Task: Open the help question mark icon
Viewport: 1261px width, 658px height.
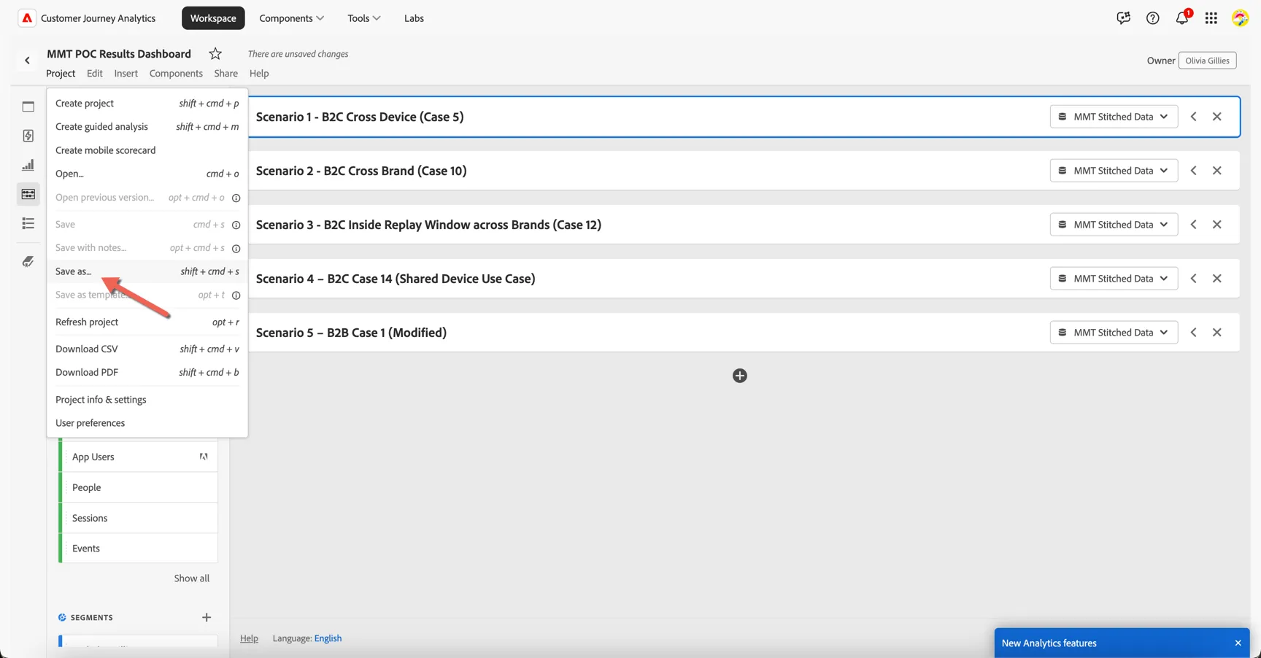Action: (x=1152, y=18)
